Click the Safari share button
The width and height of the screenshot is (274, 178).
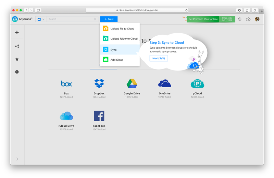(247, 10)
